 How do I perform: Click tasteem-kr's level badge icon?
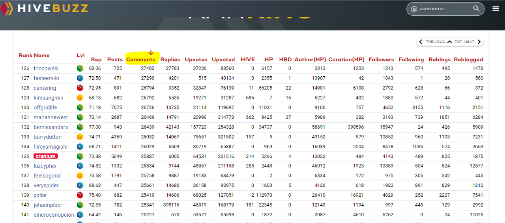[80, 78]
